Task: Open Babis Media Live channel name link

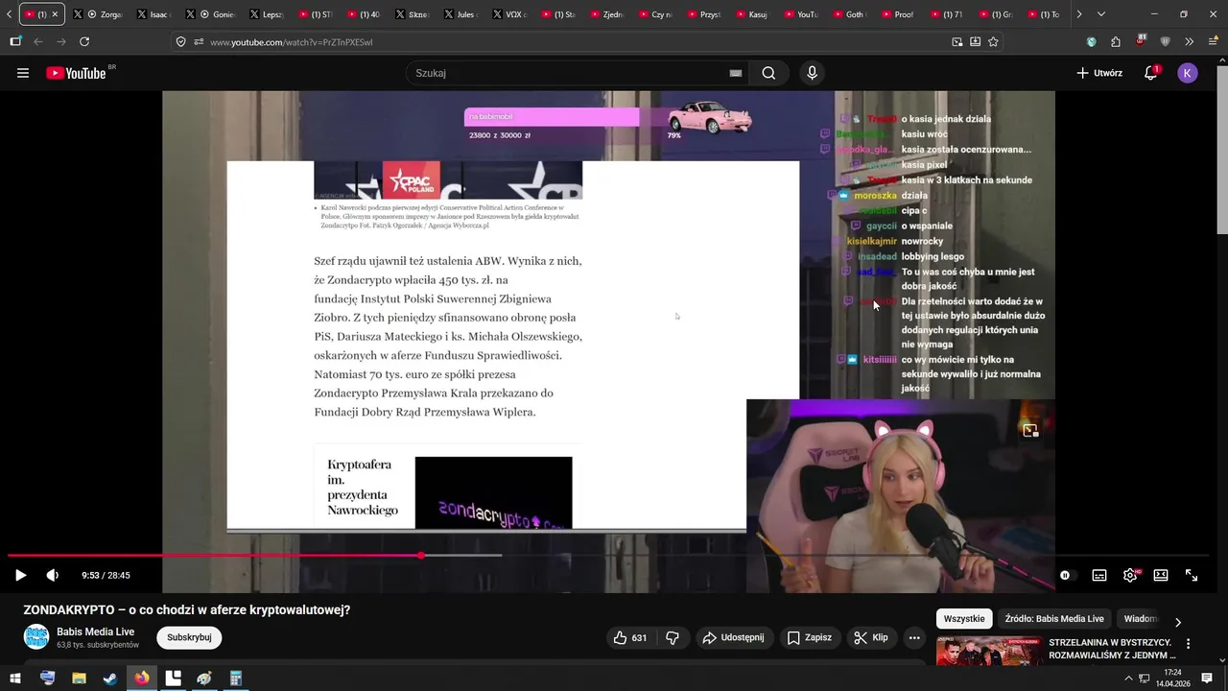Action: pos(96,631)
